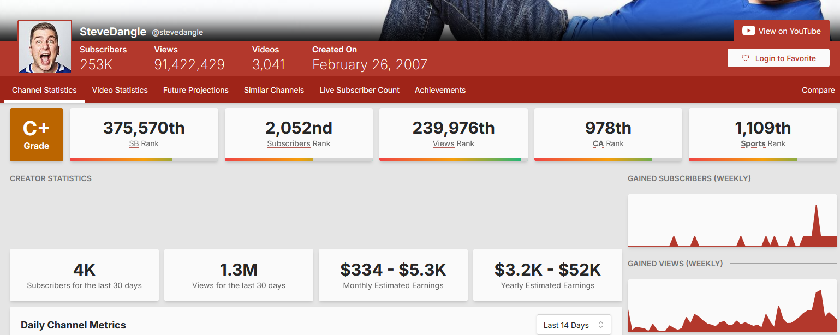Click the $3.2K - $52K yearly earnings
This screenshot has width=840, height=335.
(548, 270)
